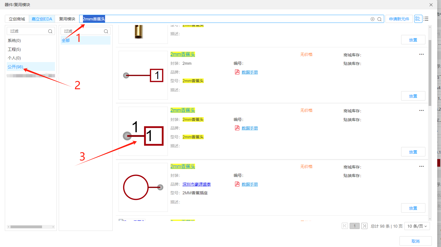Open the 2mm香蕉头 title above brand 深圳市豪源盛泰
Image resolution: width=441 pixels, height=247 pixels.
point(183,166)
